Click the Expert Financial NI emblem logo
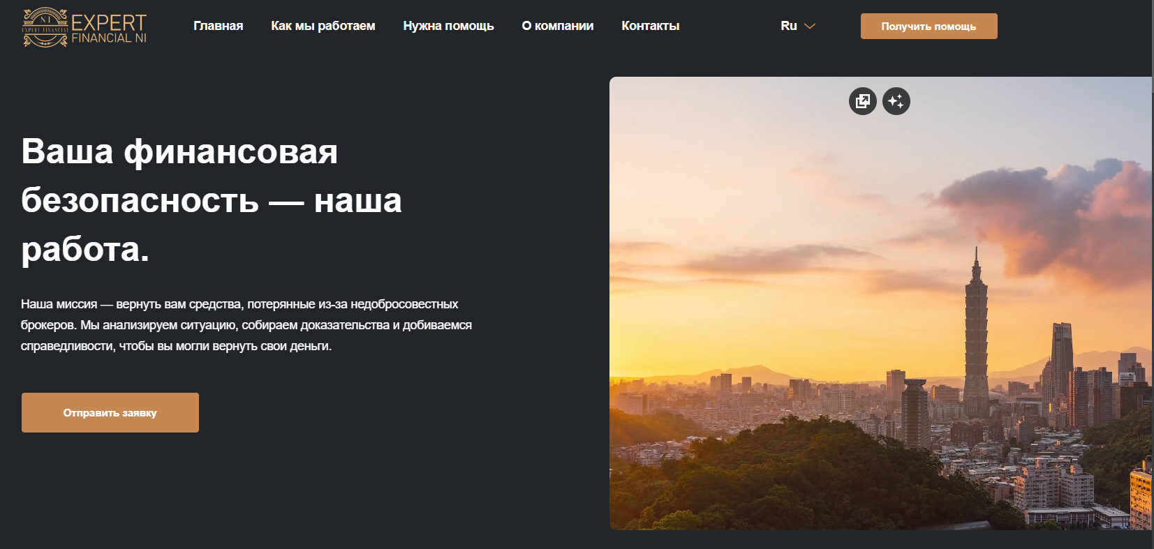The height and width of the screenshot is (549, 1154). (x=45, y=28)
